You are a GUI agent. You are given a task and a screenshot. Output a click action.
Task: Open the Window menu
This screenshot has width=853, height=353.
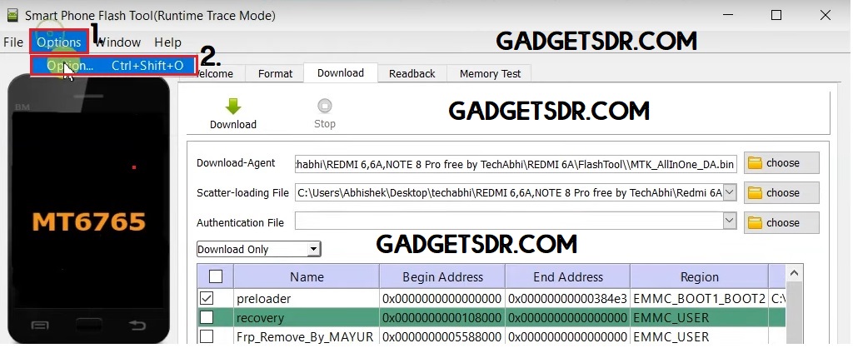coord(117,42)
